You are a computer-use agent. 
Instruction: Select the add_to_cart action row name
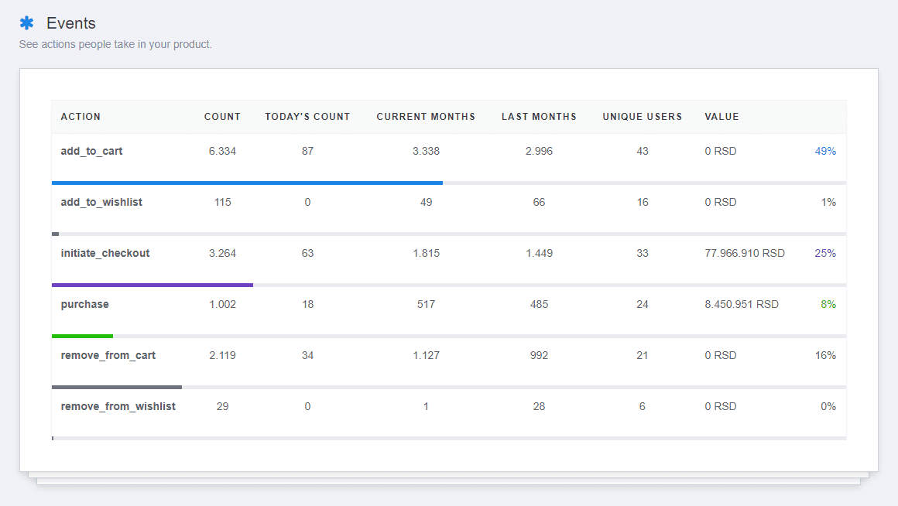(x=91, y=151)
